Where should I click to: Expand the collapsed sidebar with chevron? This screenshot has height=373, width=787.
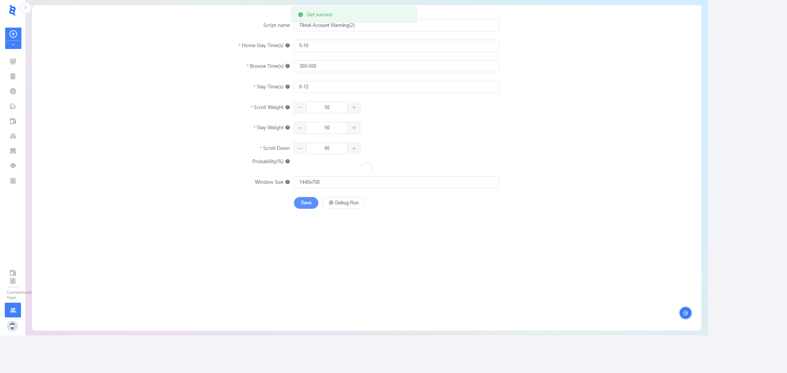pyautogui.click(x=25, y=8)
